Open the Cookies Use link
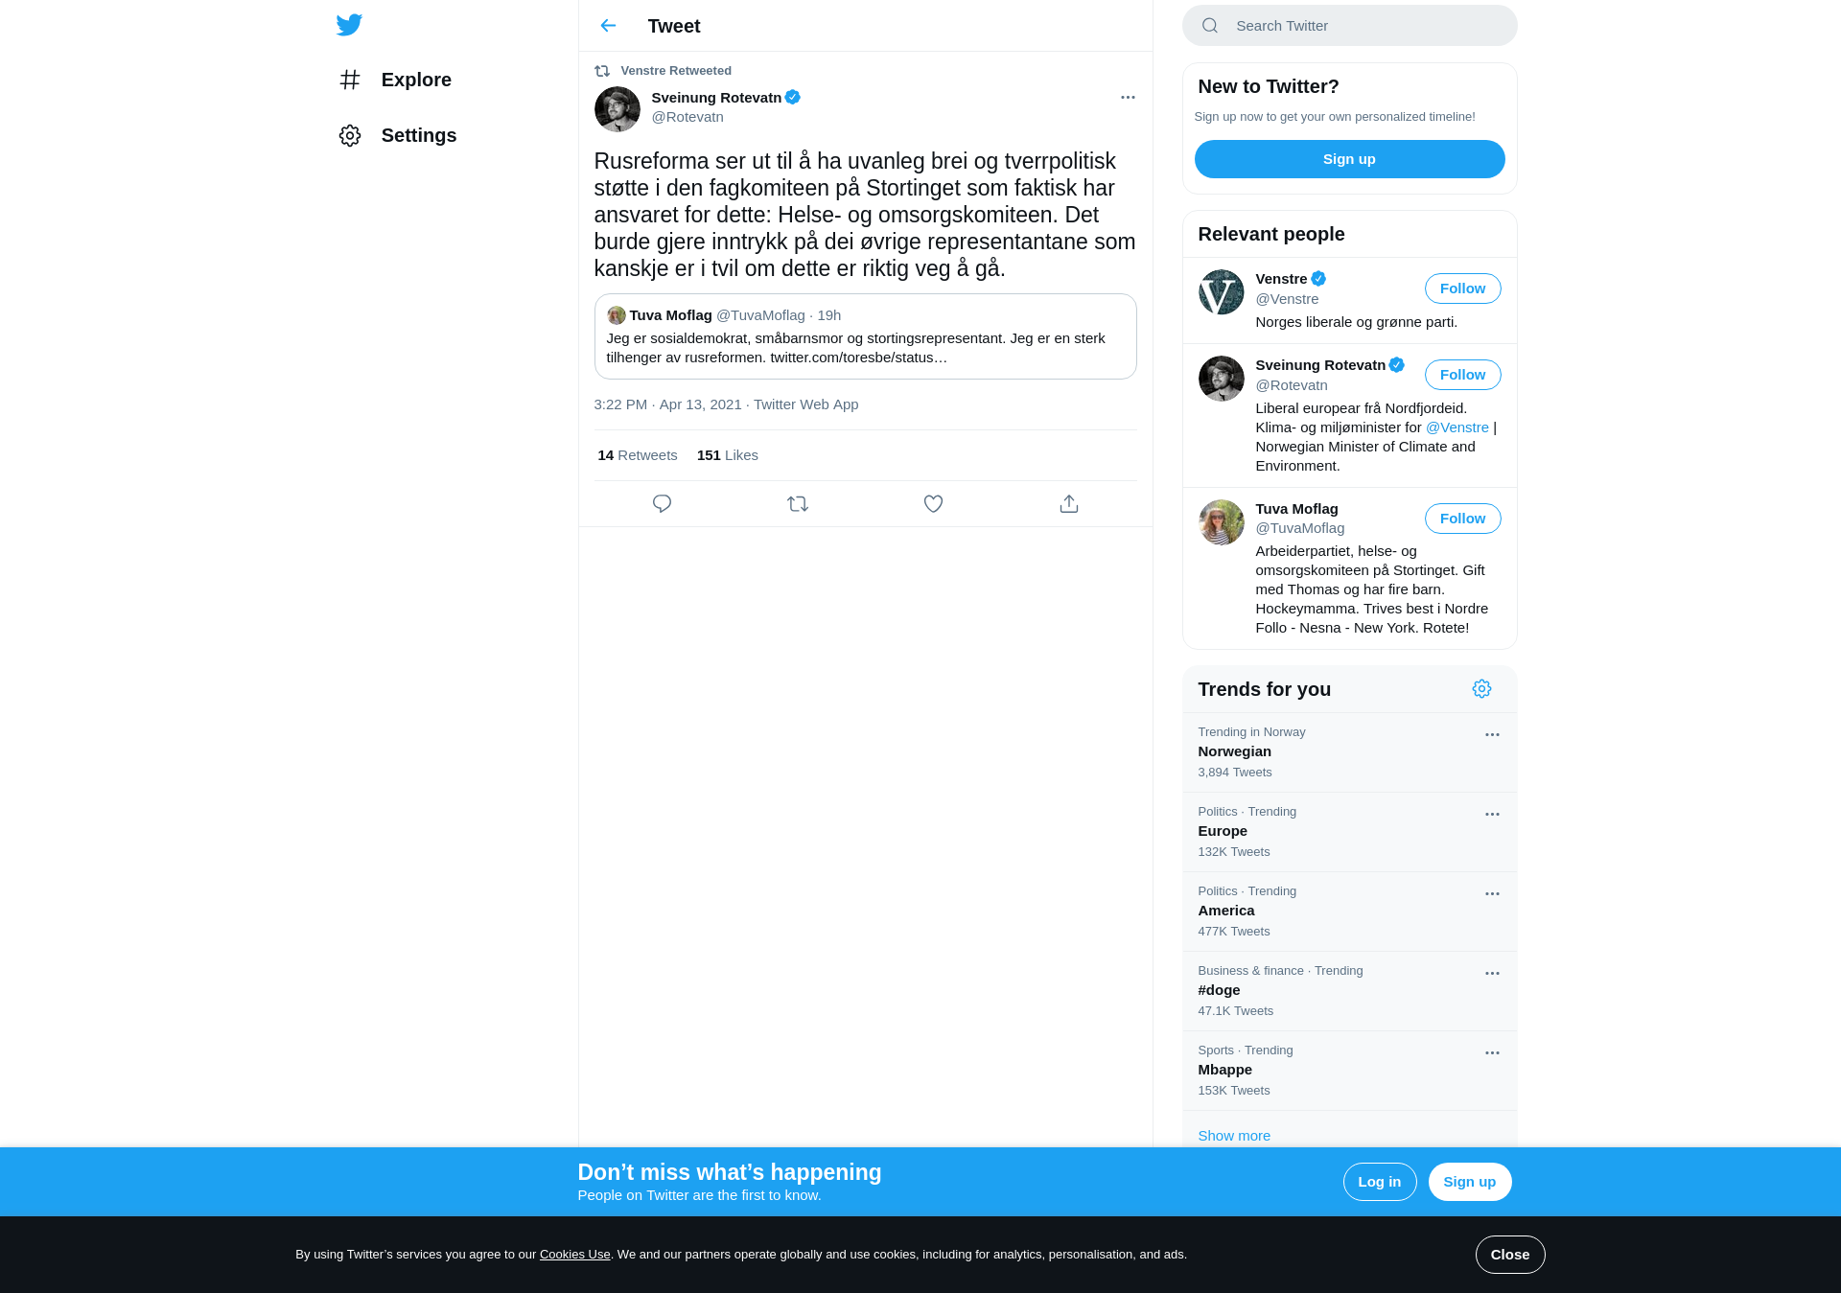The width and height of the screenshot is (1841, 1293). pyautogui.click(x=574, y=1255)
